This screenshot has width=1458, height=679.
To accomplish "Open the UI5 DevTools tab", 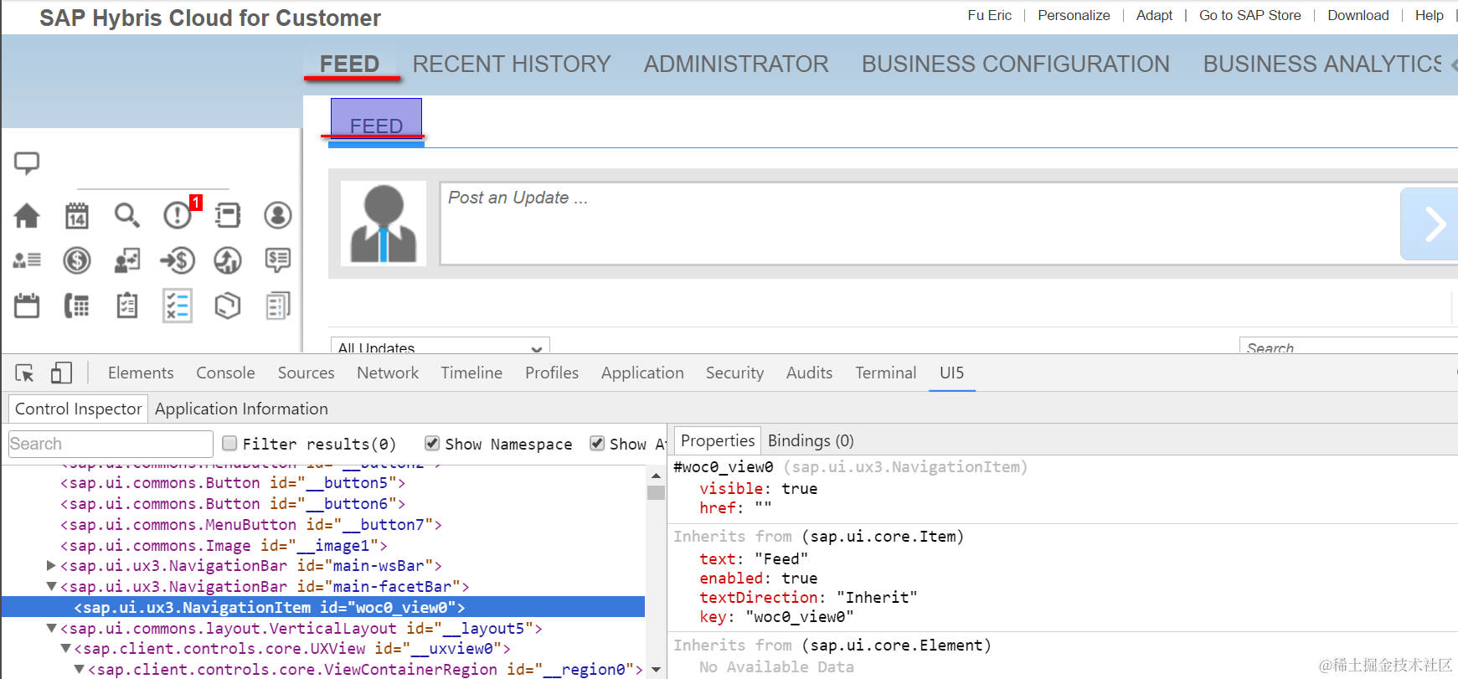I will [952, 373].
